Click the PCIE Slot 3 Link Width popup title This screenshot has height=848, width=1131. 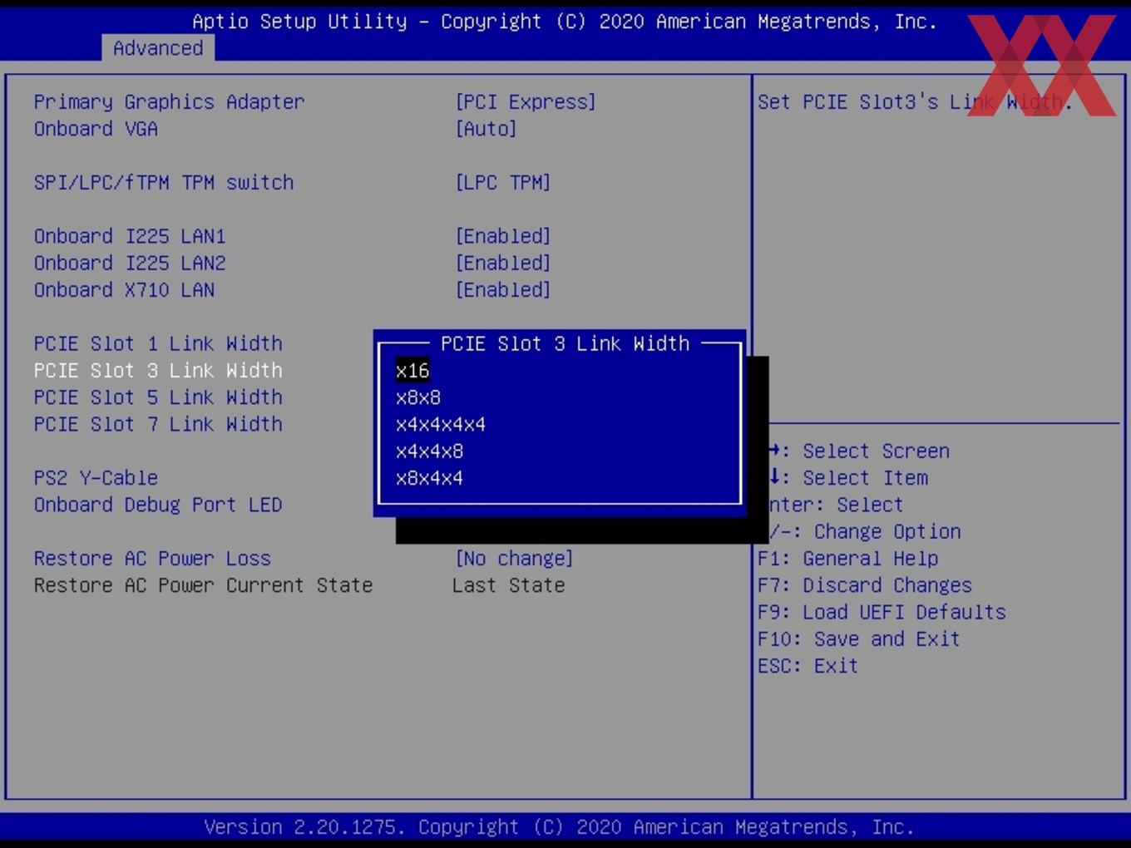[x=565, y=343]
